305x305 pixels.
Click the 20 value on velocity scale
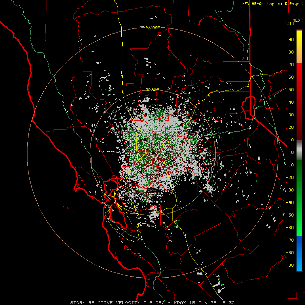[291, 127]
